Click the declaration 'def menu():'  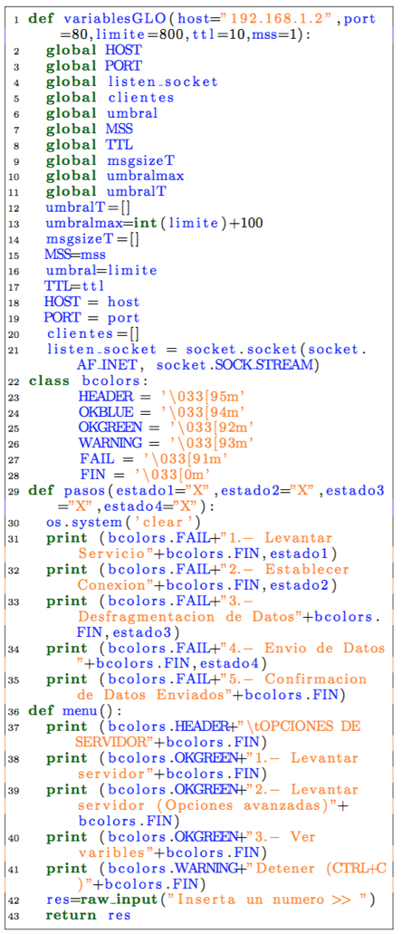74,710
